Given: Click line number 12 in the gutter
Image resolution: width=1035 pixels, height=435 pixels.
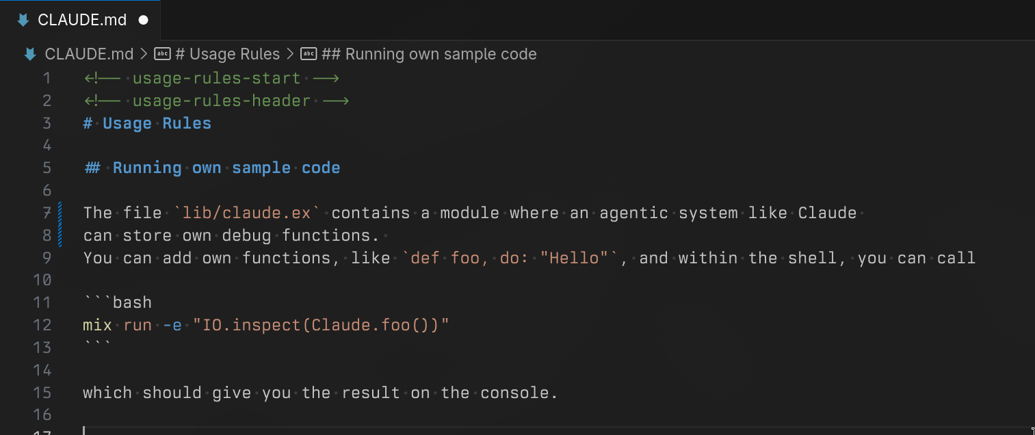Looking at the screenshot, I should tap(42, 325).
